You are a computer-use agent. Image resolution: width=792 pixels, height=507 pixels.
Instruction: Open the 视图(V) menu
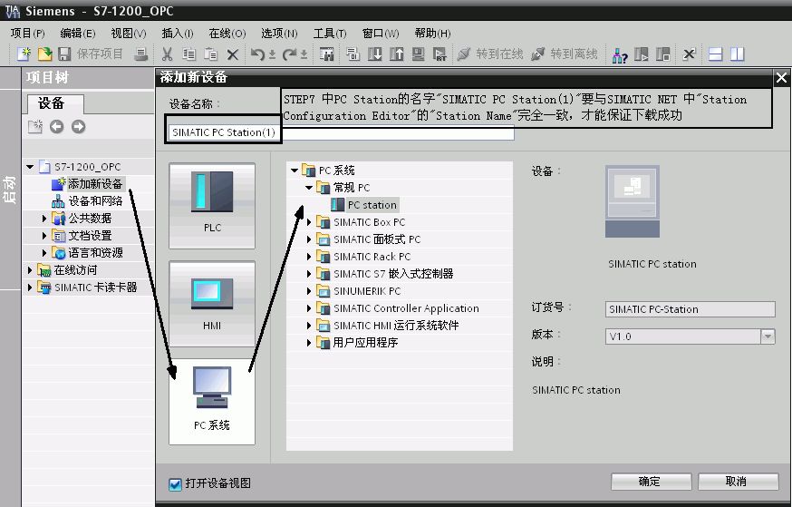tap(129, 34)
